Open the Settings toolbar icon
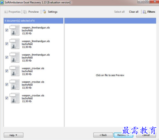The width and height of the screenshot is (159, 140). (44, 12)
